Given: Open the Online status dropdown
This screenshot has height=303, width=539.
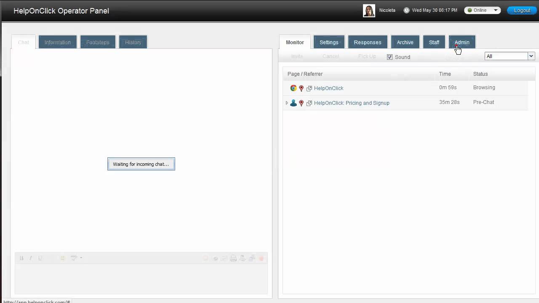Looking at the screenshot, I should (x=482, y=11).
